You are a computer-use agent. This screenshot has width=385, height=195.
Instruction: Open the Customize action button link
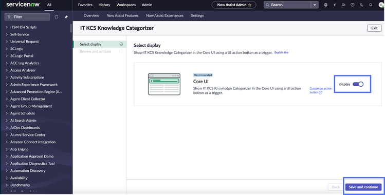(x=320, y=90)
